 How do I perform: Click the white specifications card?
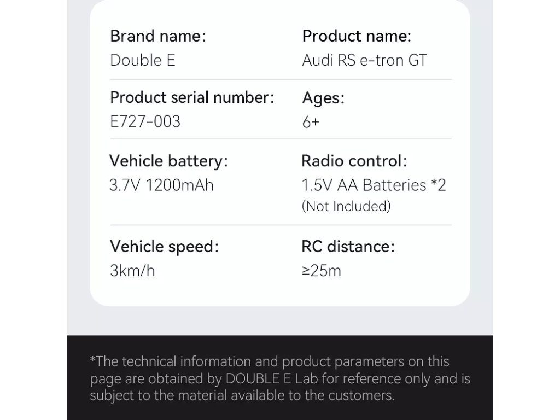click(280, 153)
